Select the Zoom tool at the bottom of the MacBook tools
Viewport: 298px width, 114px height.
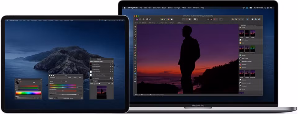pos(135,81)
